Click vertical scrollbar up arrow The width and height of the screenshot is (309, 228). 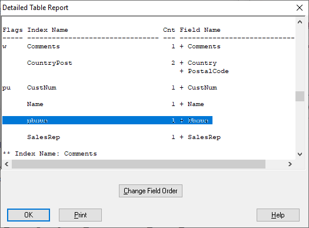point(300,22)
